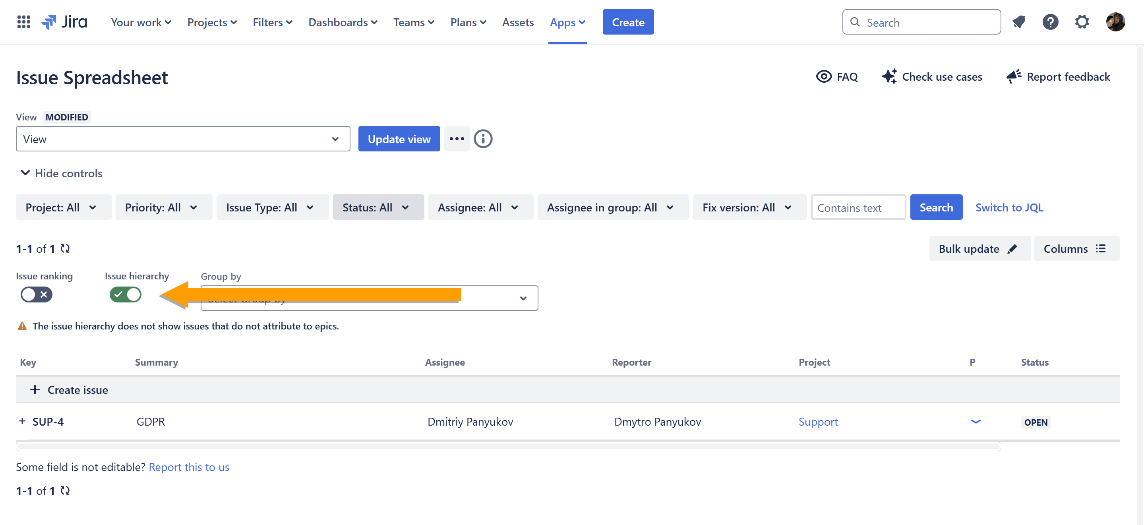Click the Contains text input field
Viewport: 1144px width, 525px height.
coord(858,207)
